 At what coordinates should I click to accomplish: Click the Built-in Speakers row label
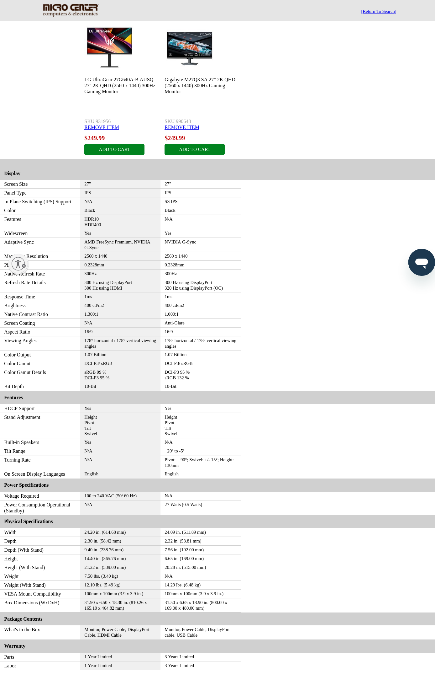tap(22, 442)
